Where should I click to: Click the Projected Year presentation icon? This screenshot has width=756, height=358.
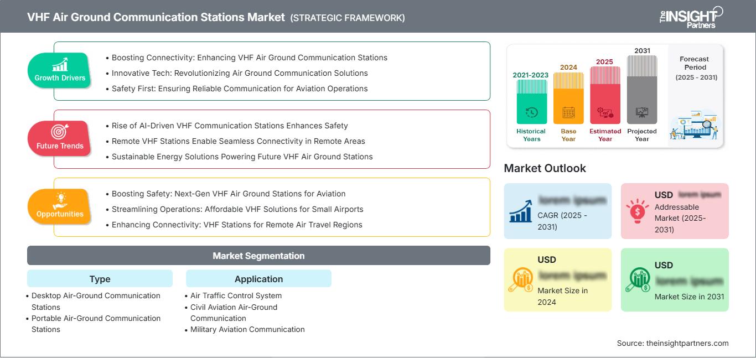tap(642, 112)
